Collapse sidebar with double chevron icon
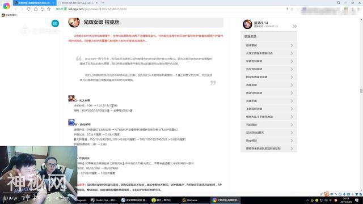363x204 pixels. (x=294, y=27)
